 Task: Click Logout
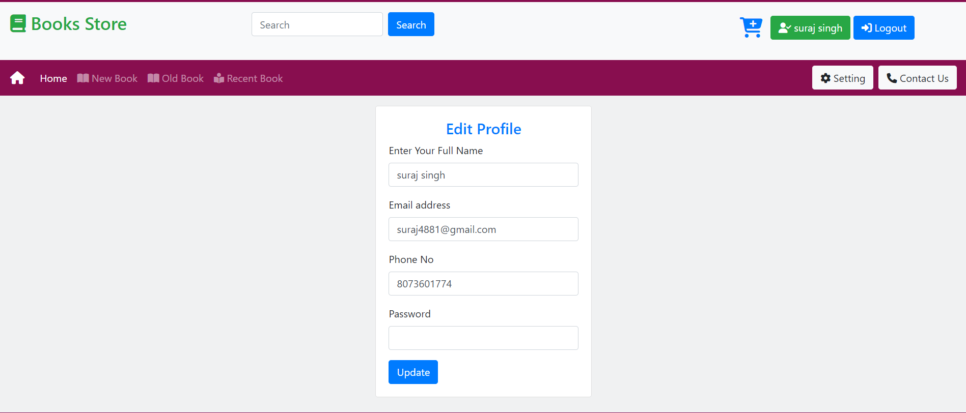(x=884, y=27)
